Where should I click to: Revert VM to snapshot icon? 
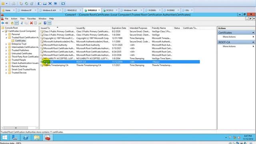(x=26, y=4)
